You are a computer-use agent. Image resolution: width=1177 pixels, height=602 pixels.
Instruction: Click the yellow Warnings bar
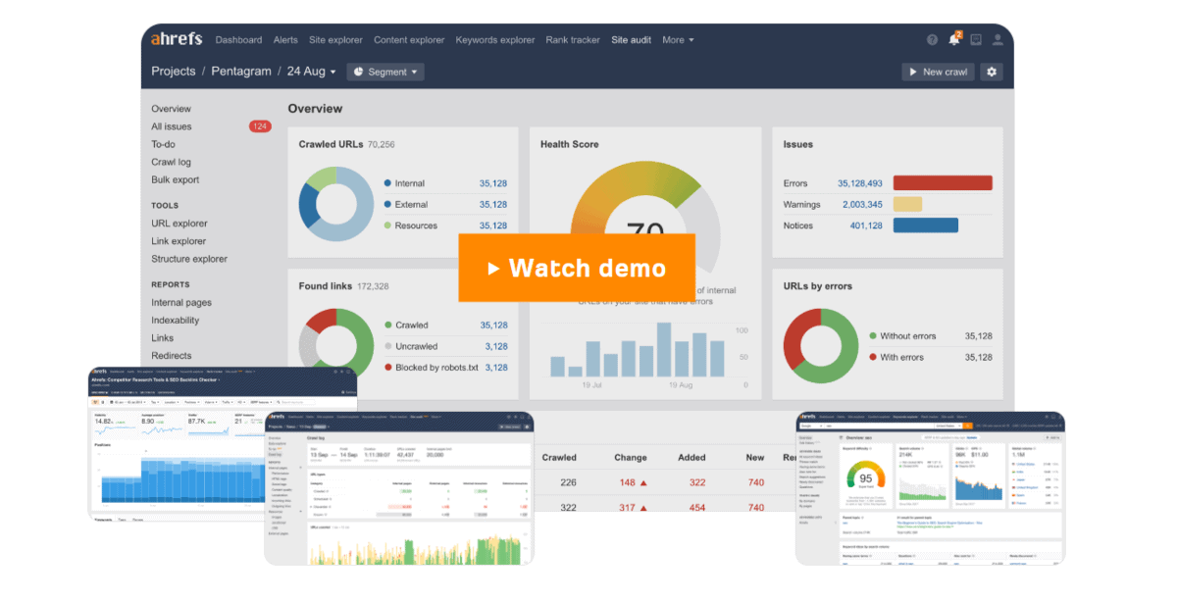click(x=907, y=205)
